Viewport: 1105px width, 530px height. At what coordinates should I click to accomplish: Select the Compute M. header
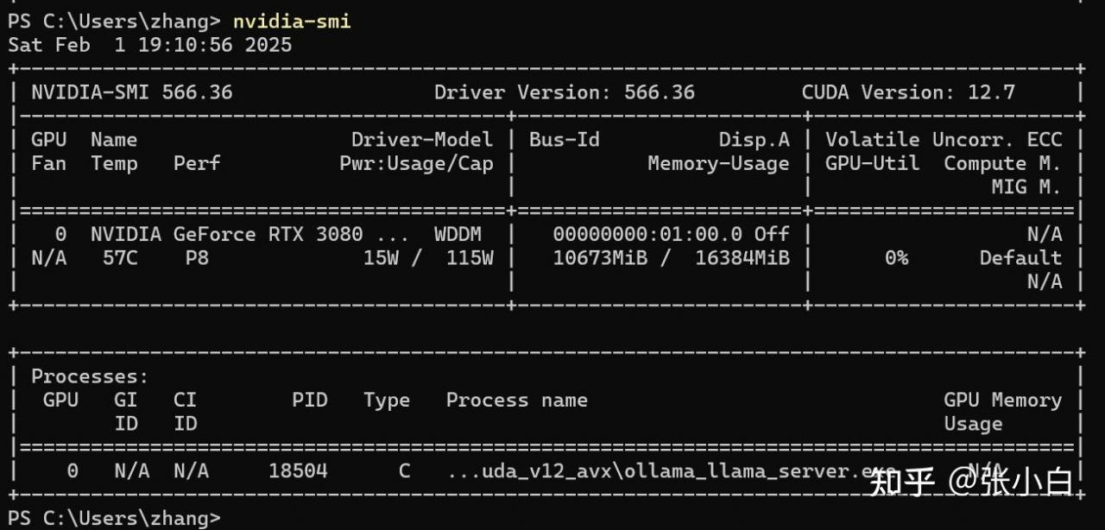click(x=1003, y=163)
